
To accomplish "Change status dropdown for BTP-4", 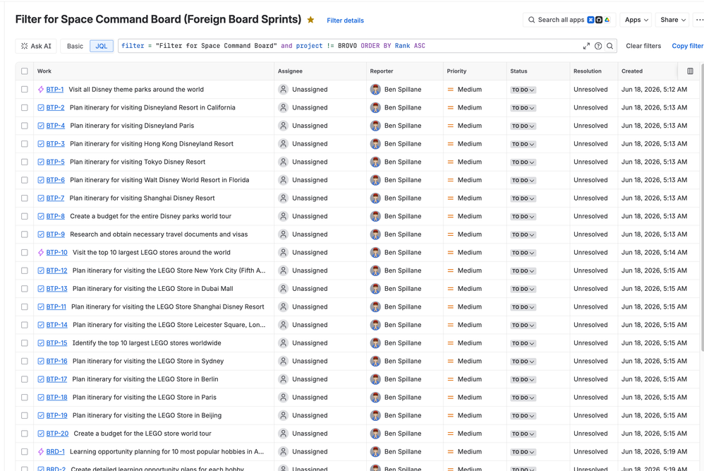I will tap(523, 126).
